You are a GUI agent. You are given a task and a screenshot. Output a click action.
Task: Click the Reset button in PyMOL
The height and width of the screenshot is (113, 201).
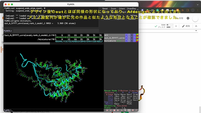pos(105,9)
